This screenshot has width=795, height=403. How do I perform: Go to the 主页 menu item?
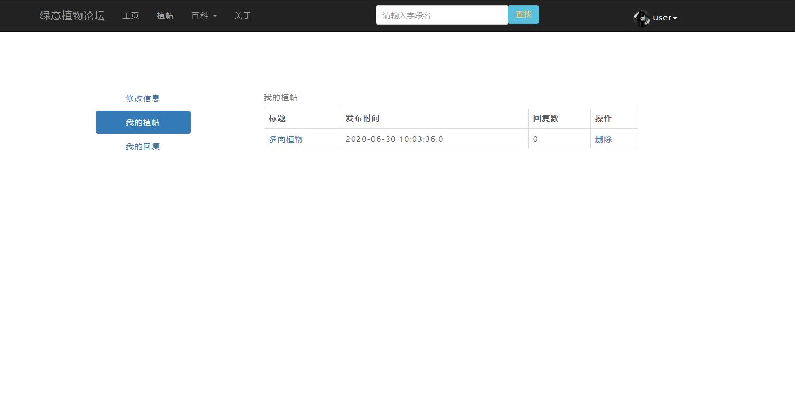coord(130,15)
